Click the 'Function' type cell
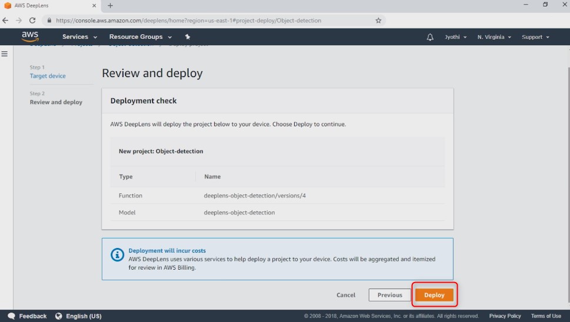 [x=130, y=195]
